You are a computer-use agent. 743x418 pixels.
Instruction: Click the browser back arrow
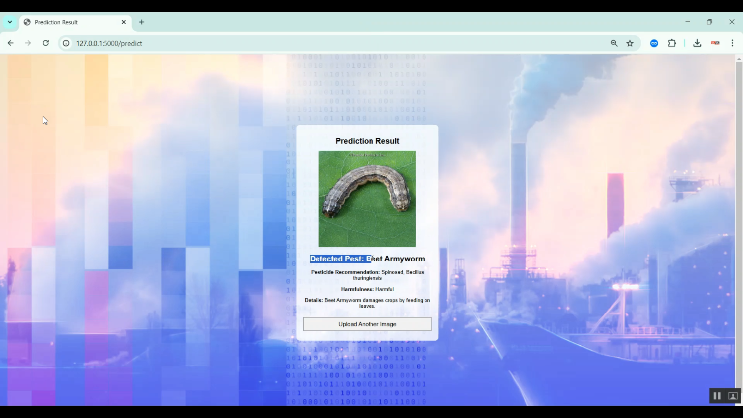tap(10, 43)
